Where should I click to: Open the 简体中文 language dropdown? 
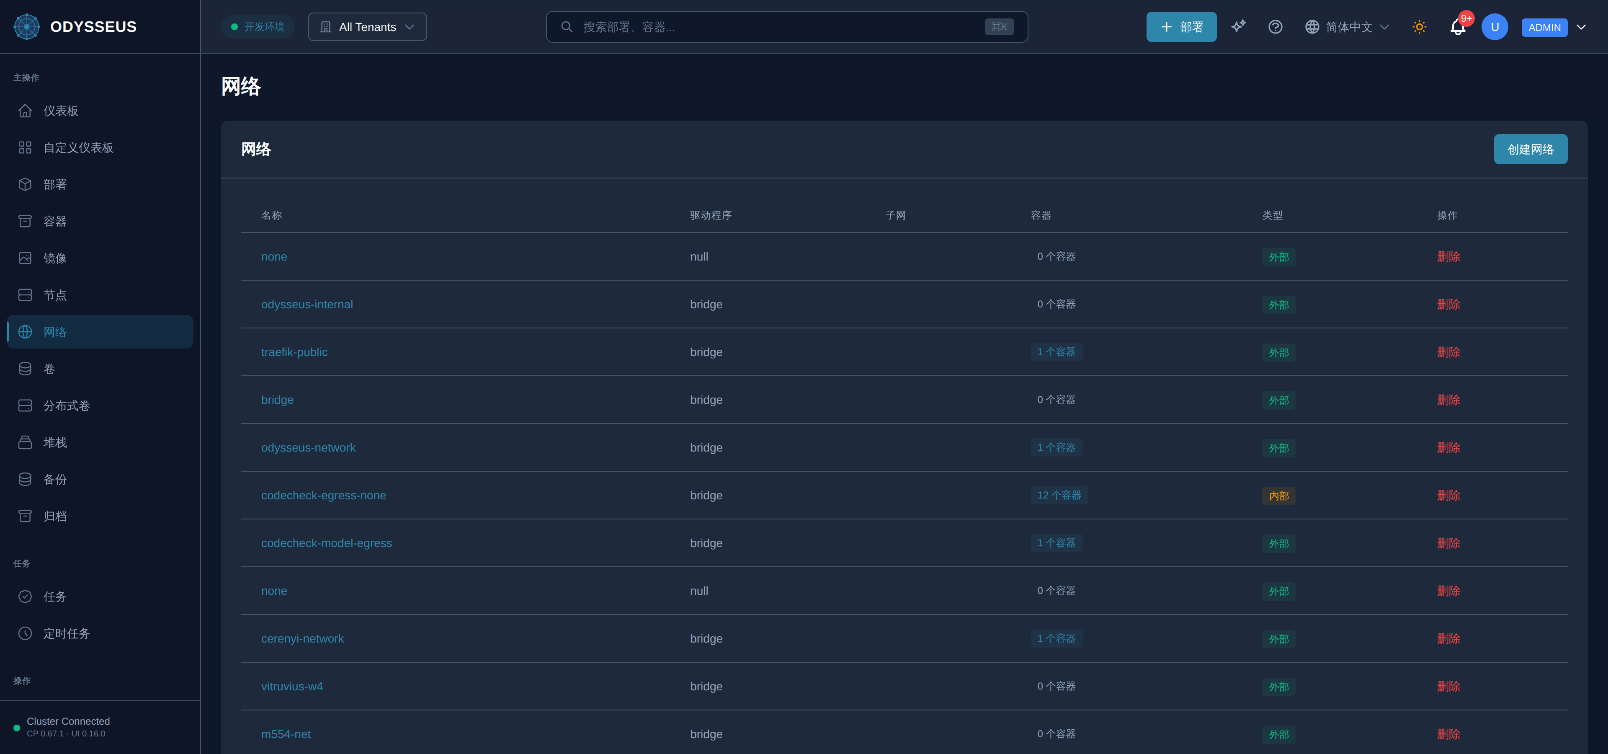coord(1347,27)
